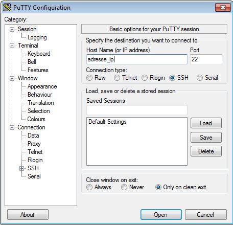
Task: Open the Logging category
Action: pos(37,37)
